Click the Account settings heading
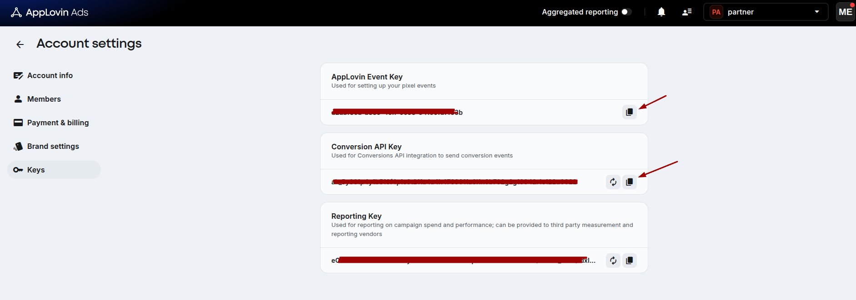The height and width of the screenshot is (300, 856). point(89,43)
